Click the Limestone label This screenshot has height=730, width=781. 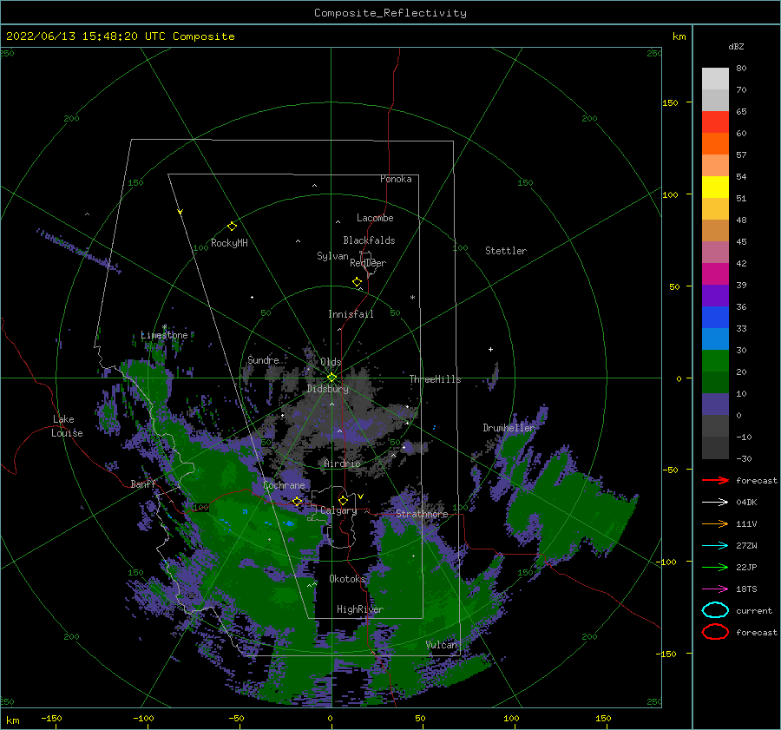point(164,335)
